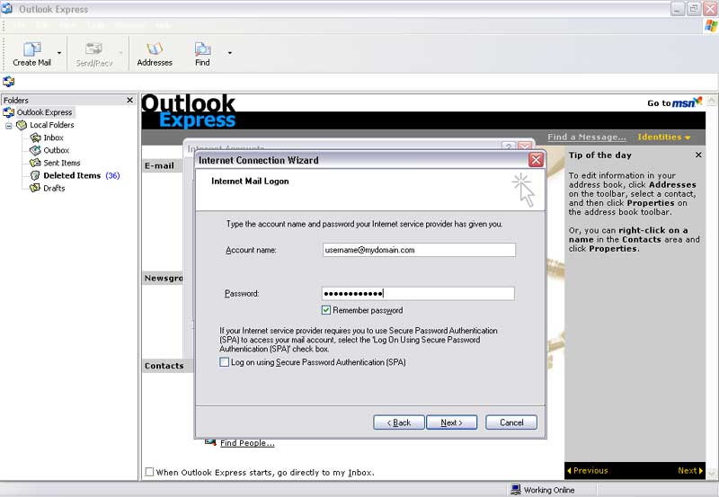
Task: Click the Next button in wizard
Action: pyautogui.click(x=452, y=422)
